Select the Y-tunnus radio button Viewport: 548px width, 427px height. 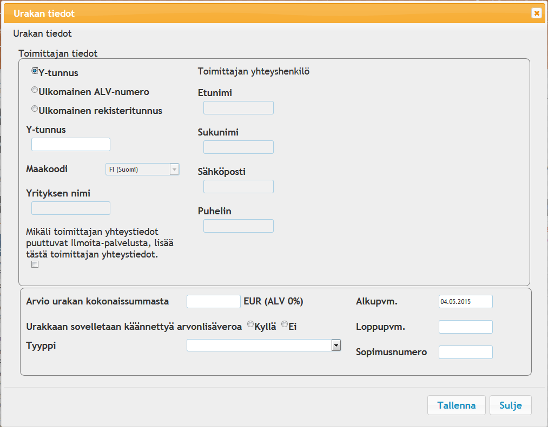(35, 71)
